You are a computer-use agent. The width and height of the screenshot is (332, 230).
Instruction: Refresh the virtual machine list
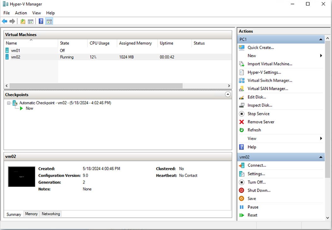(255, 130)
